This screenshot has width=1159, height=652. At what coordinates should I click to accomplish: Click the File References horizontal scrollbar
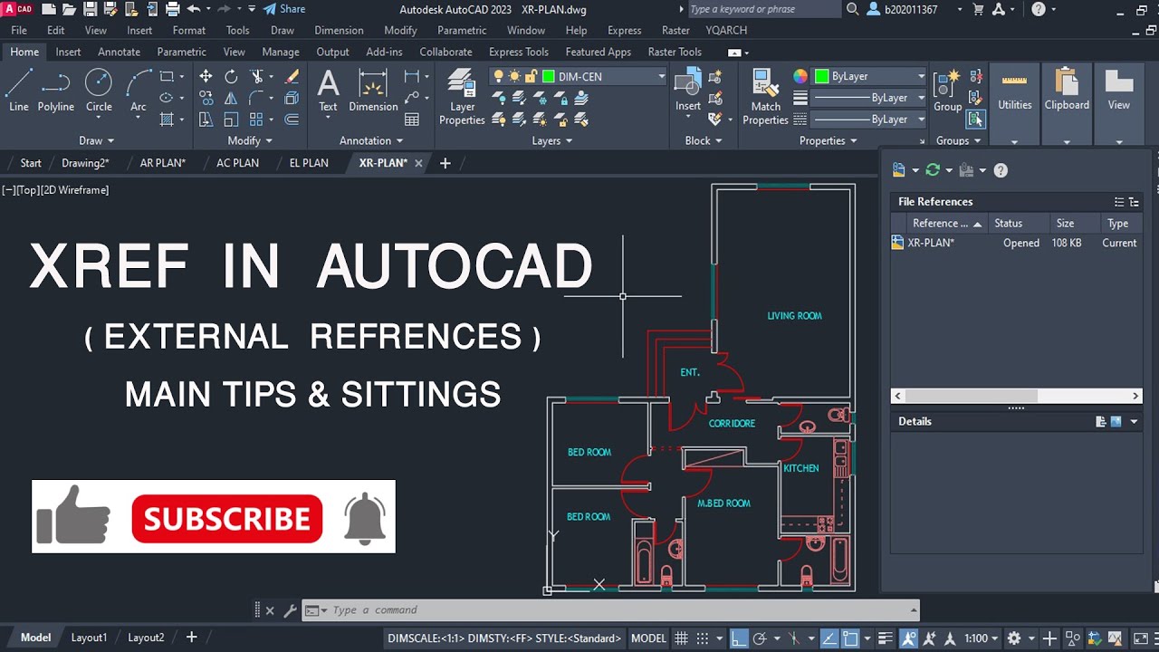pos(1016,396)
